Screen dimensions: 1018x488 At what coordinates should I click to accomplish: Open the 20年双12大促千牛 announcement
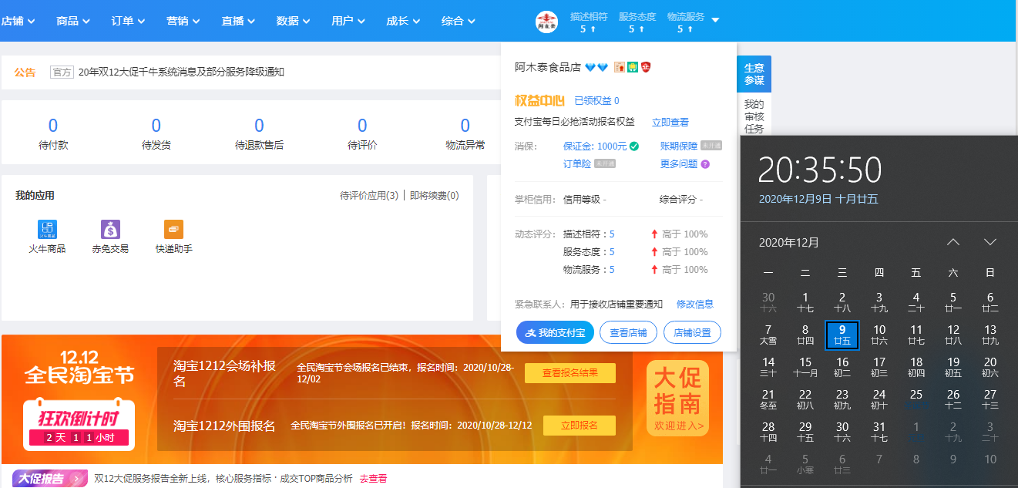[181, 72]
